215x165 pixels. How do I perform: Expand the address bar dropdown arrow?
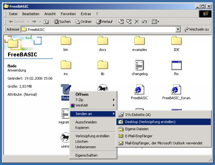[178, 29]
